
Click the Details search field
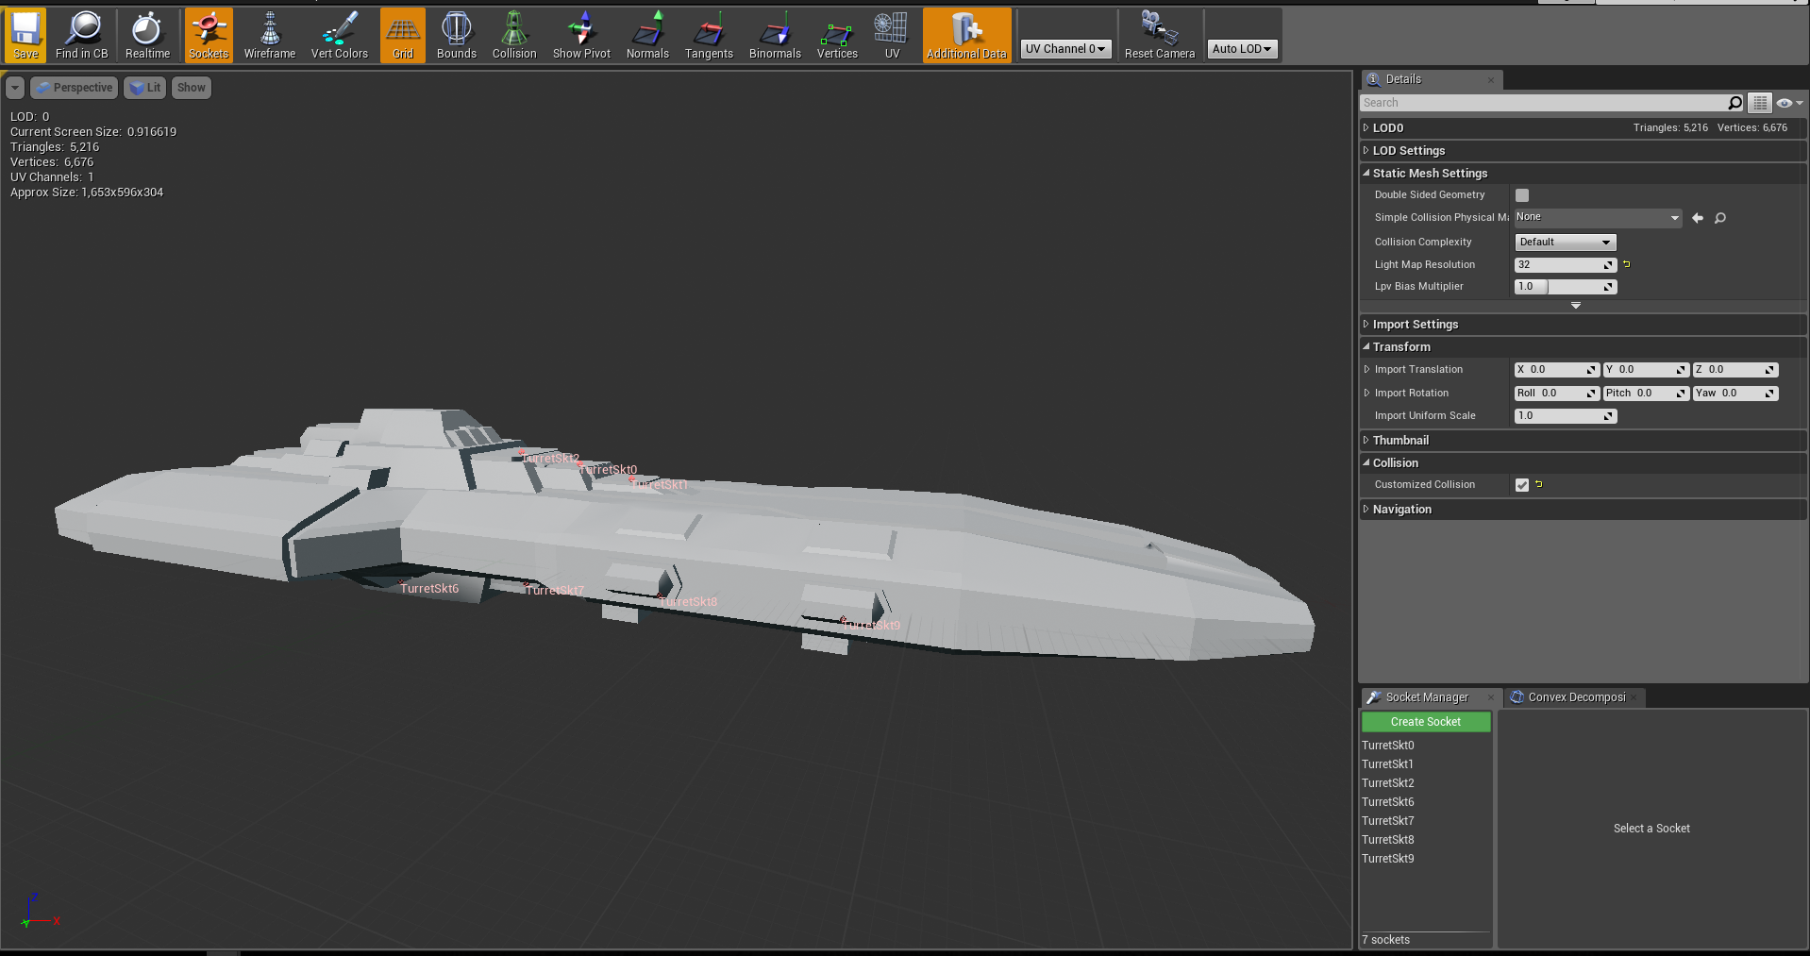pos(1544,103)
